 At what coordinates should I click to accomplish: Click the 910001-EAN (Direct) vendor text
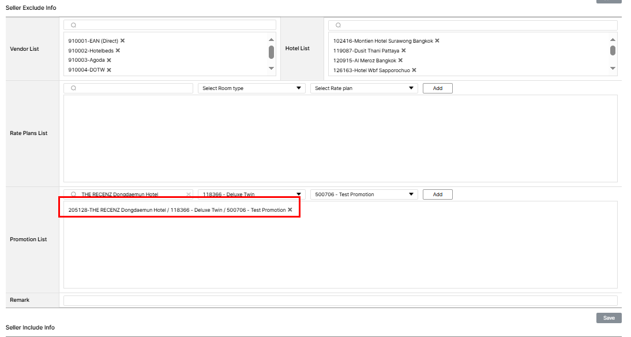[x=93, y=40]
